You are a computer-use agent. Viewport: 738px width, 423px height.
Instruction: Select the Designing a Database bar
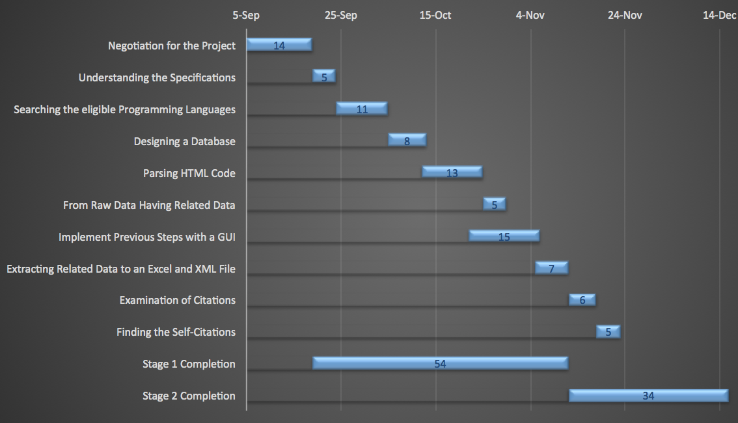pyautogui.click(x=407, y=140)
